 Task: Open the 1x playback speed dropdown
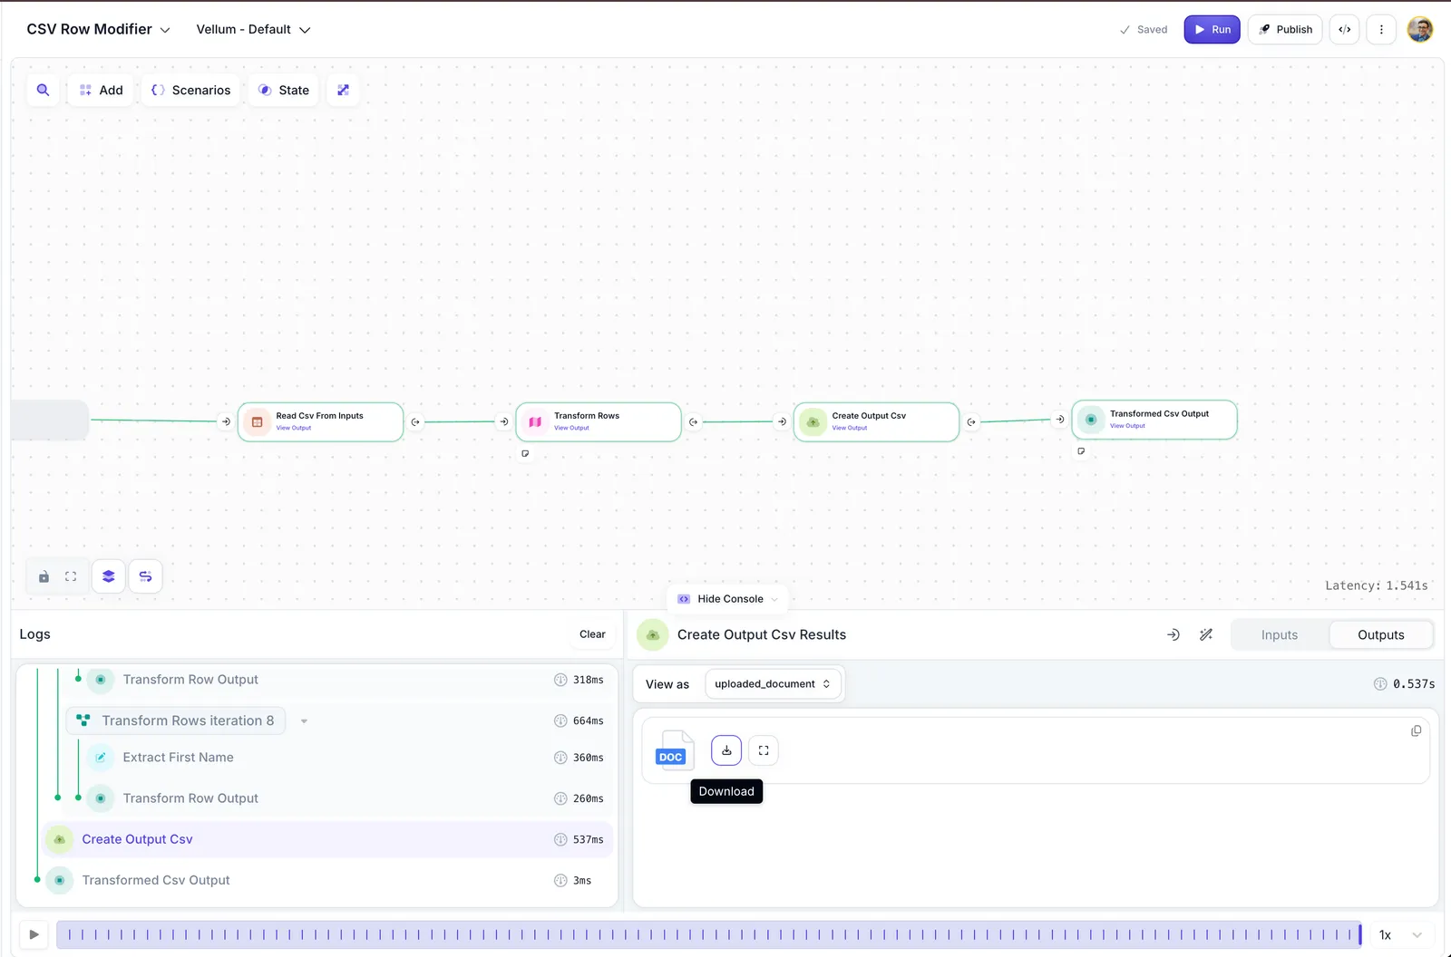pyautogui.click(x=1400, y=934)
